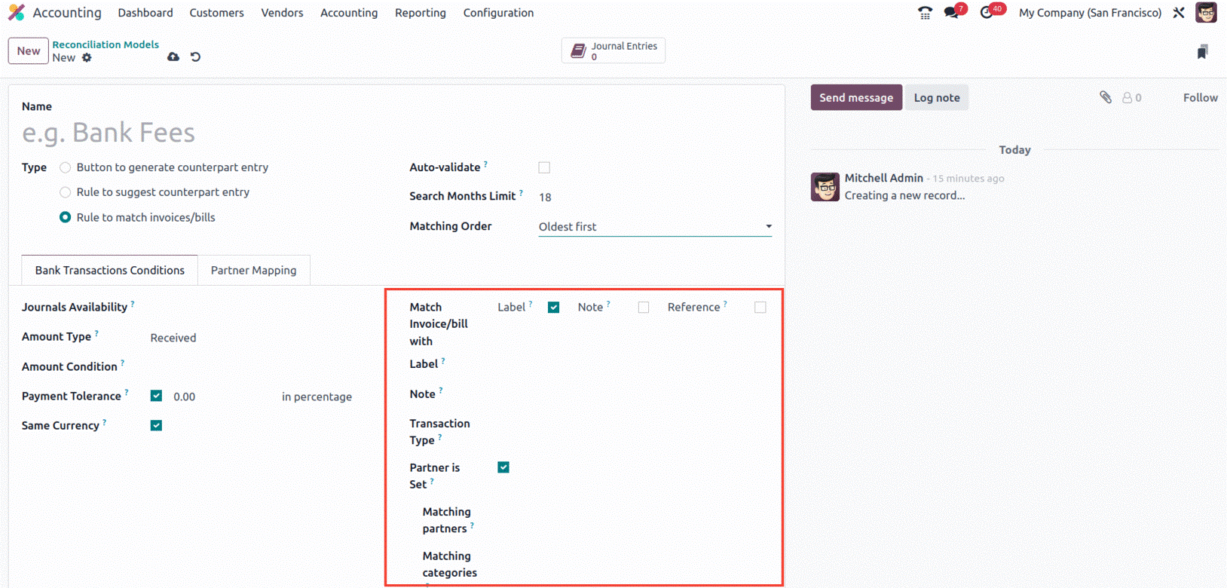Discard changes with the undo icon
The width and height of the screenshot is (1227, 588).
pyautogui.click(x=196, y=57)
